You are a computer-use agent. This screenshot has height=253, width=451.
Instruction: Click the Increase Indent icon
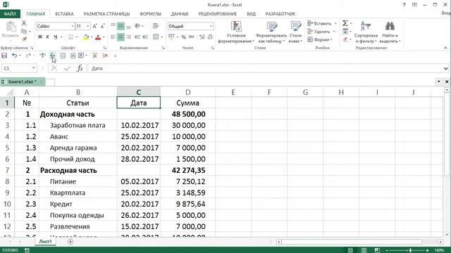point(145,37)
